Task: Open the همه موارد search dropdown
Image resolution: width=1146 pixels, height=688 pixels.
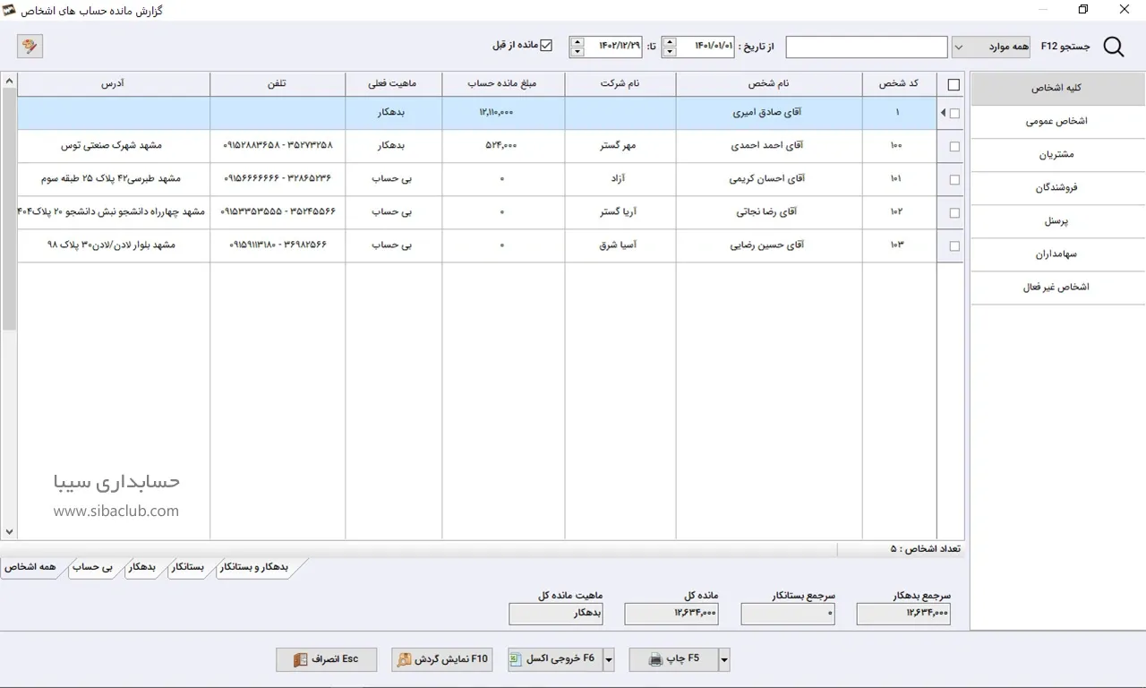Action: pos(958,47)
